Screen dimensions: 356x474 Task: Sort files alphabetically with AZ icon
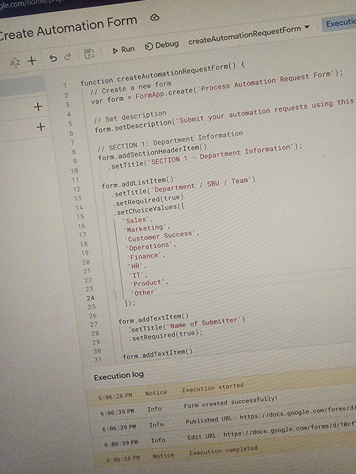point(15,62)
